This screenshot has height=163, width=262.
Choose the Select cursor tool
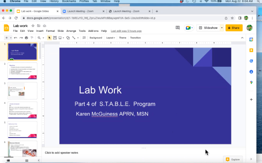[x=49, y=38]
